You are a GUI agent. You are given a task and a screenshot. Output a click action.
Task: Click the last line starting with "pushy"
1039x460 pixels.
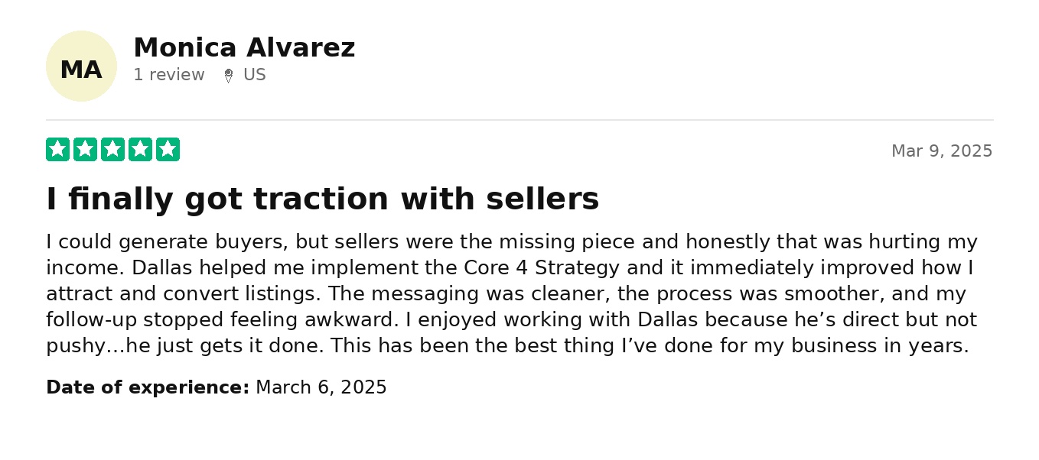click(506, 346)
